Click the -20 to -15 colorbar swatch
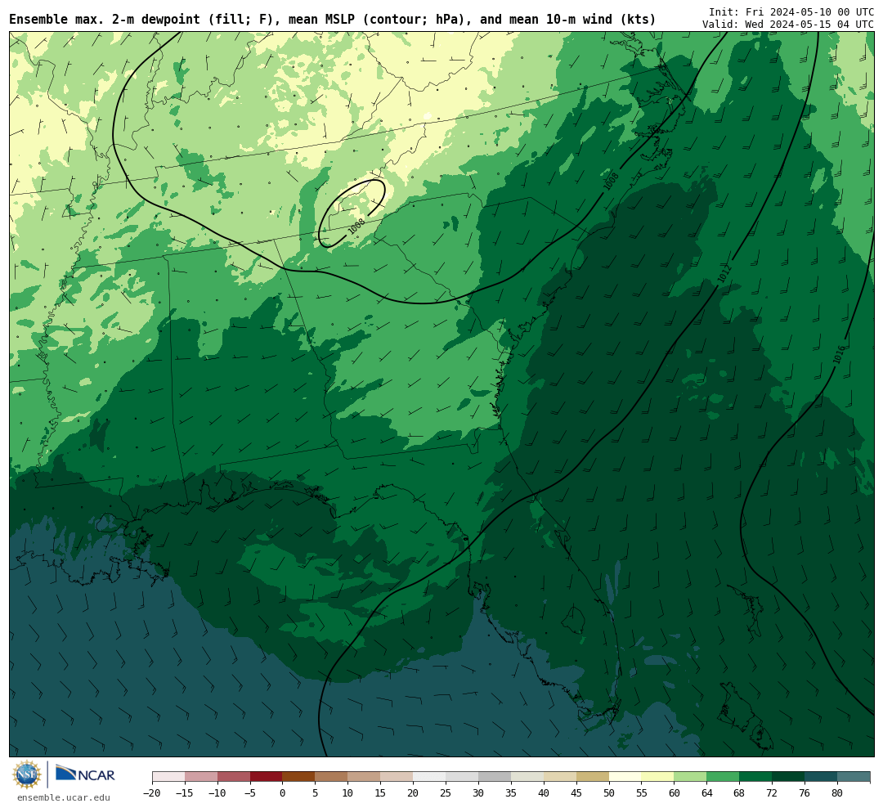 168,777
